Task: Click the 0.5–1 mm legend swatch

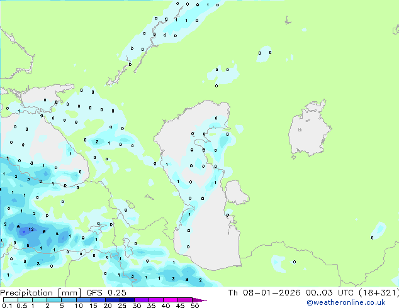Action: click(25, 300)
